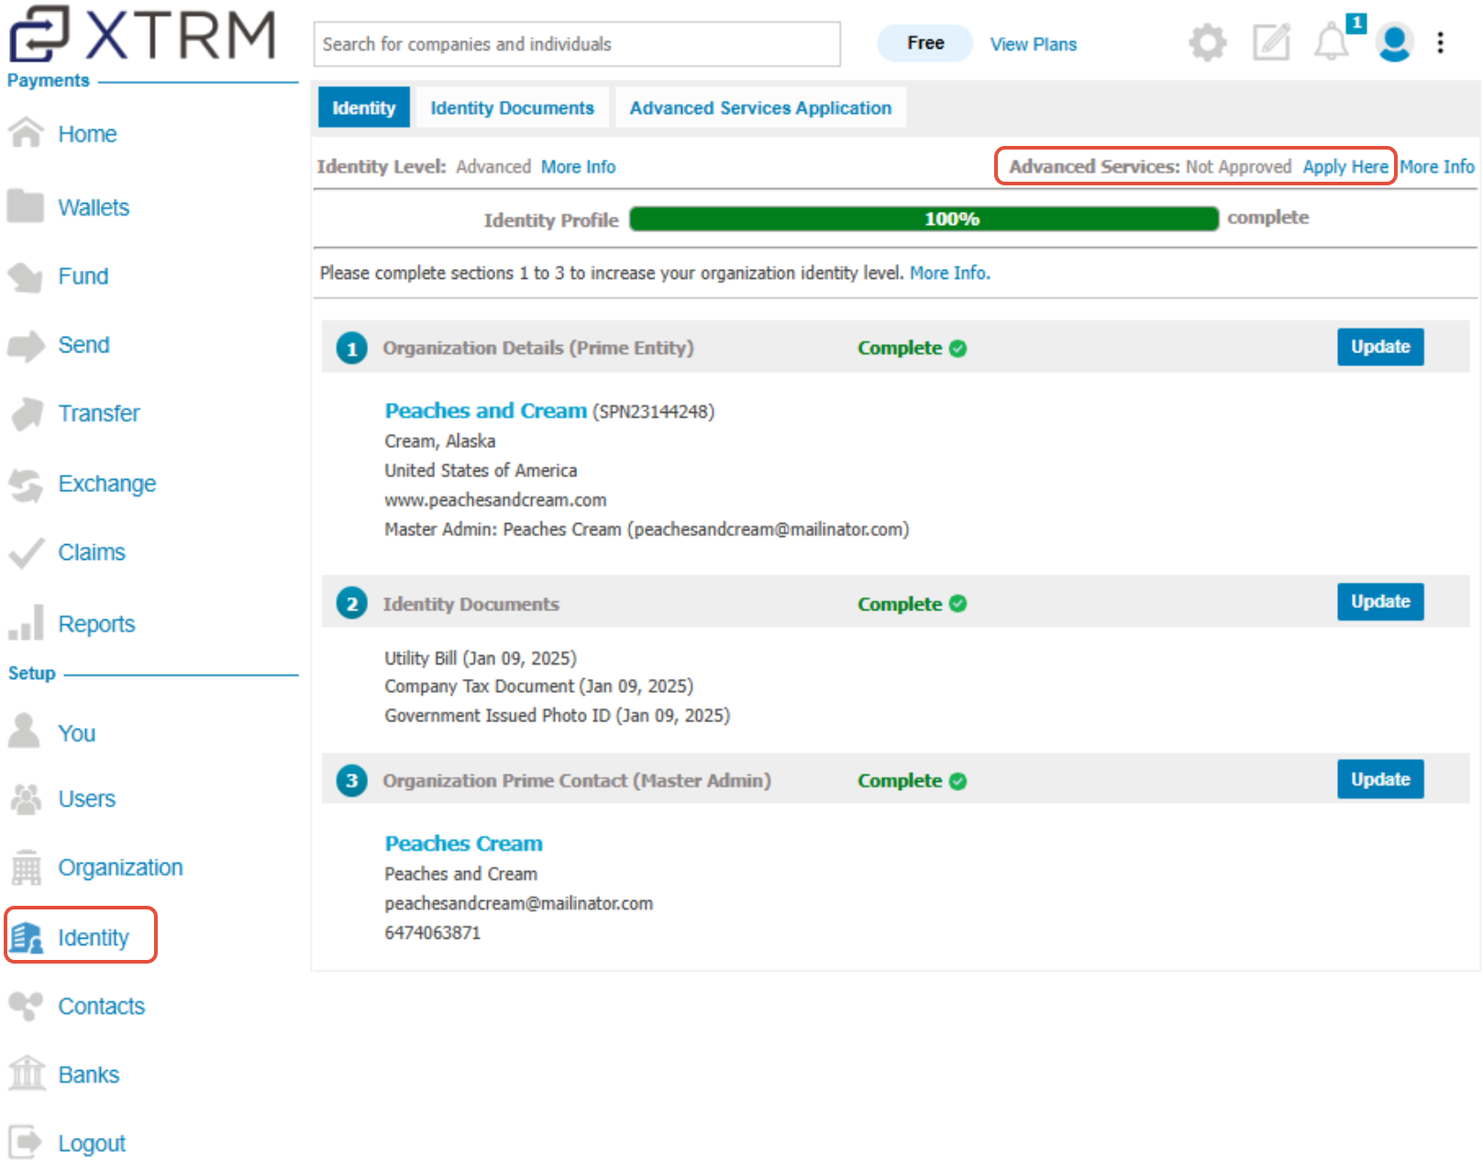Update the Identity Documents section

point(1380,602)
